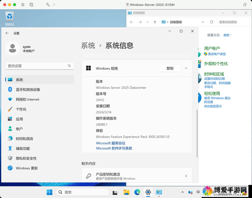Open View by Category dropdown in Control Panel

(227, 35)
